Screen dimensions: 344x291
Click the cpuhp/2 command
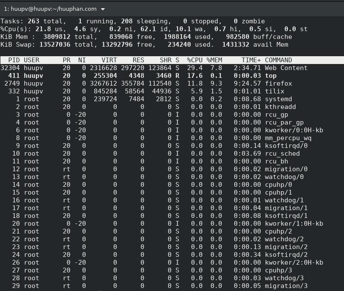click(278, 231)
